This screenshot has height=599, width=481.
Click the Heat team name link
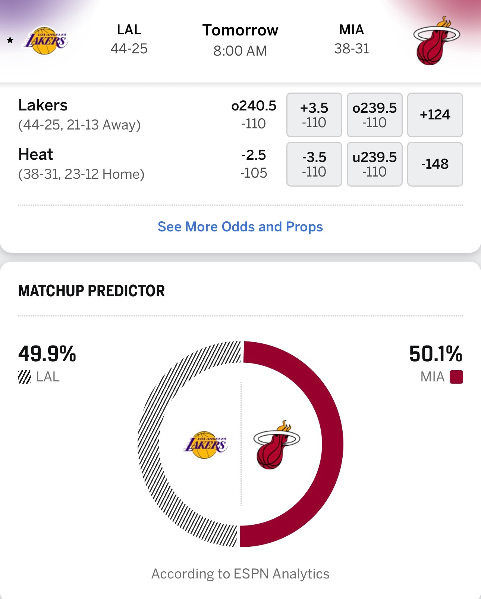[36, 154]
